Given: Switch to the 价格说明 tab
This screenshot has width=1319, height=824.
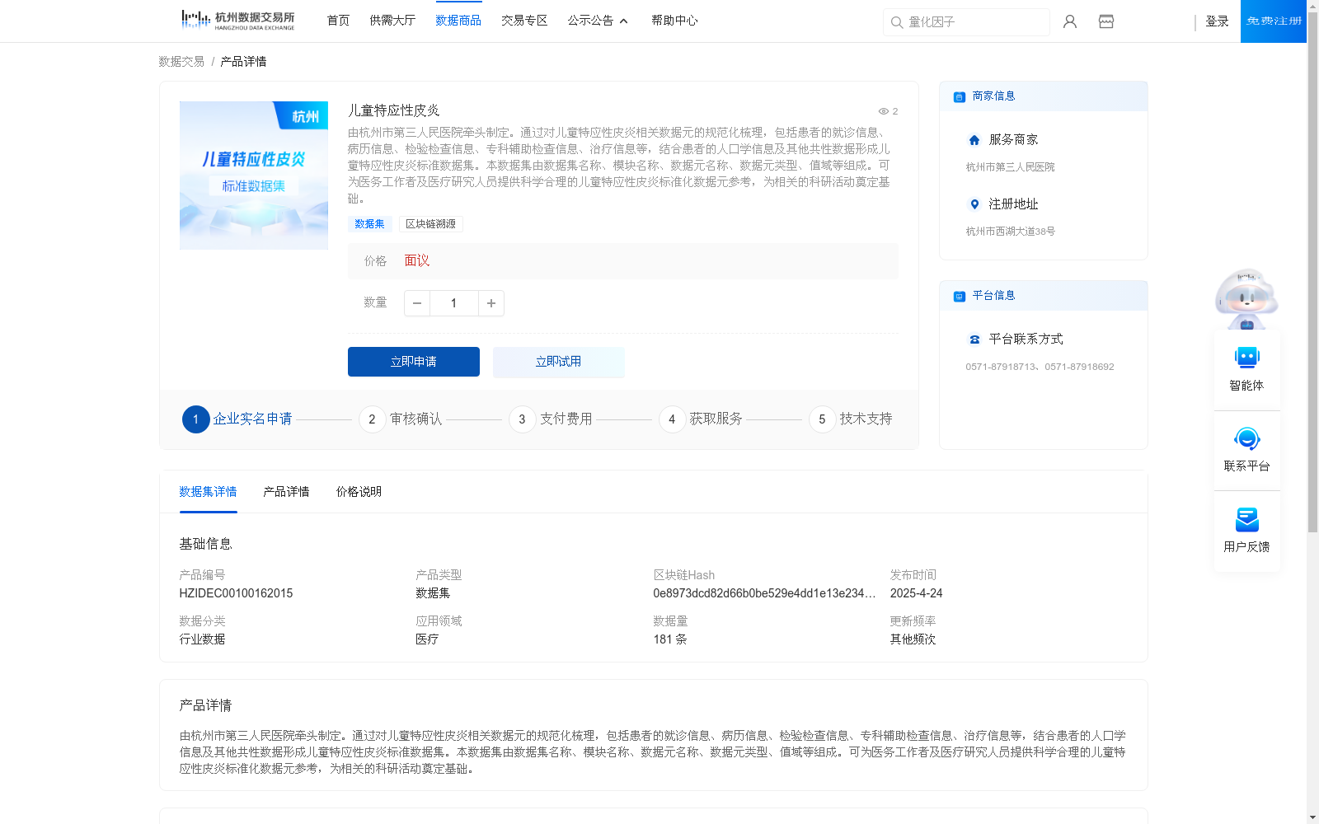Looking at the screenshot, I should (359, 492).
